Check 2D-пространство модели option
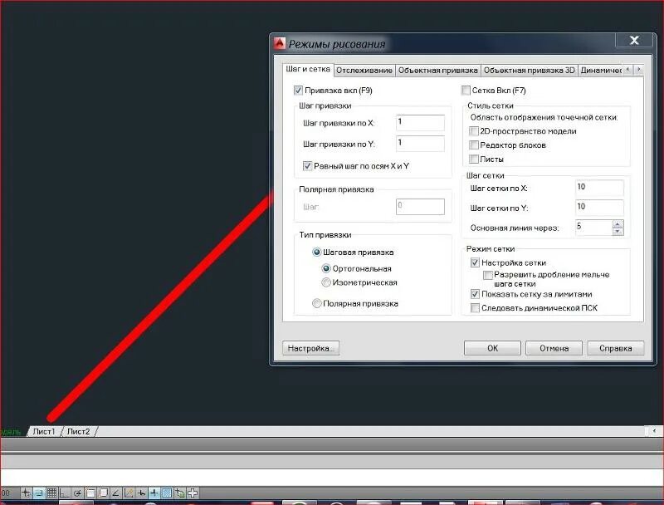 point(474,131)
